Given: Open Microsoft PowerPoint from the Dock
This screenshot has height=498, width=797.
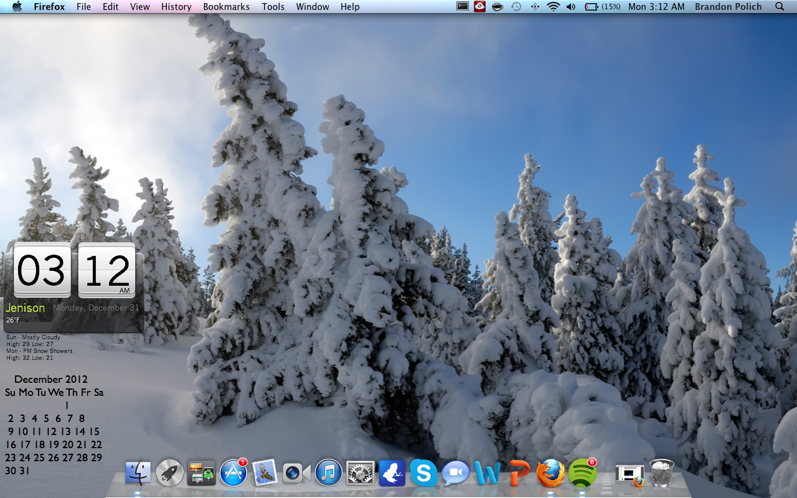Looking at the screenshot, I should (518, 473).
